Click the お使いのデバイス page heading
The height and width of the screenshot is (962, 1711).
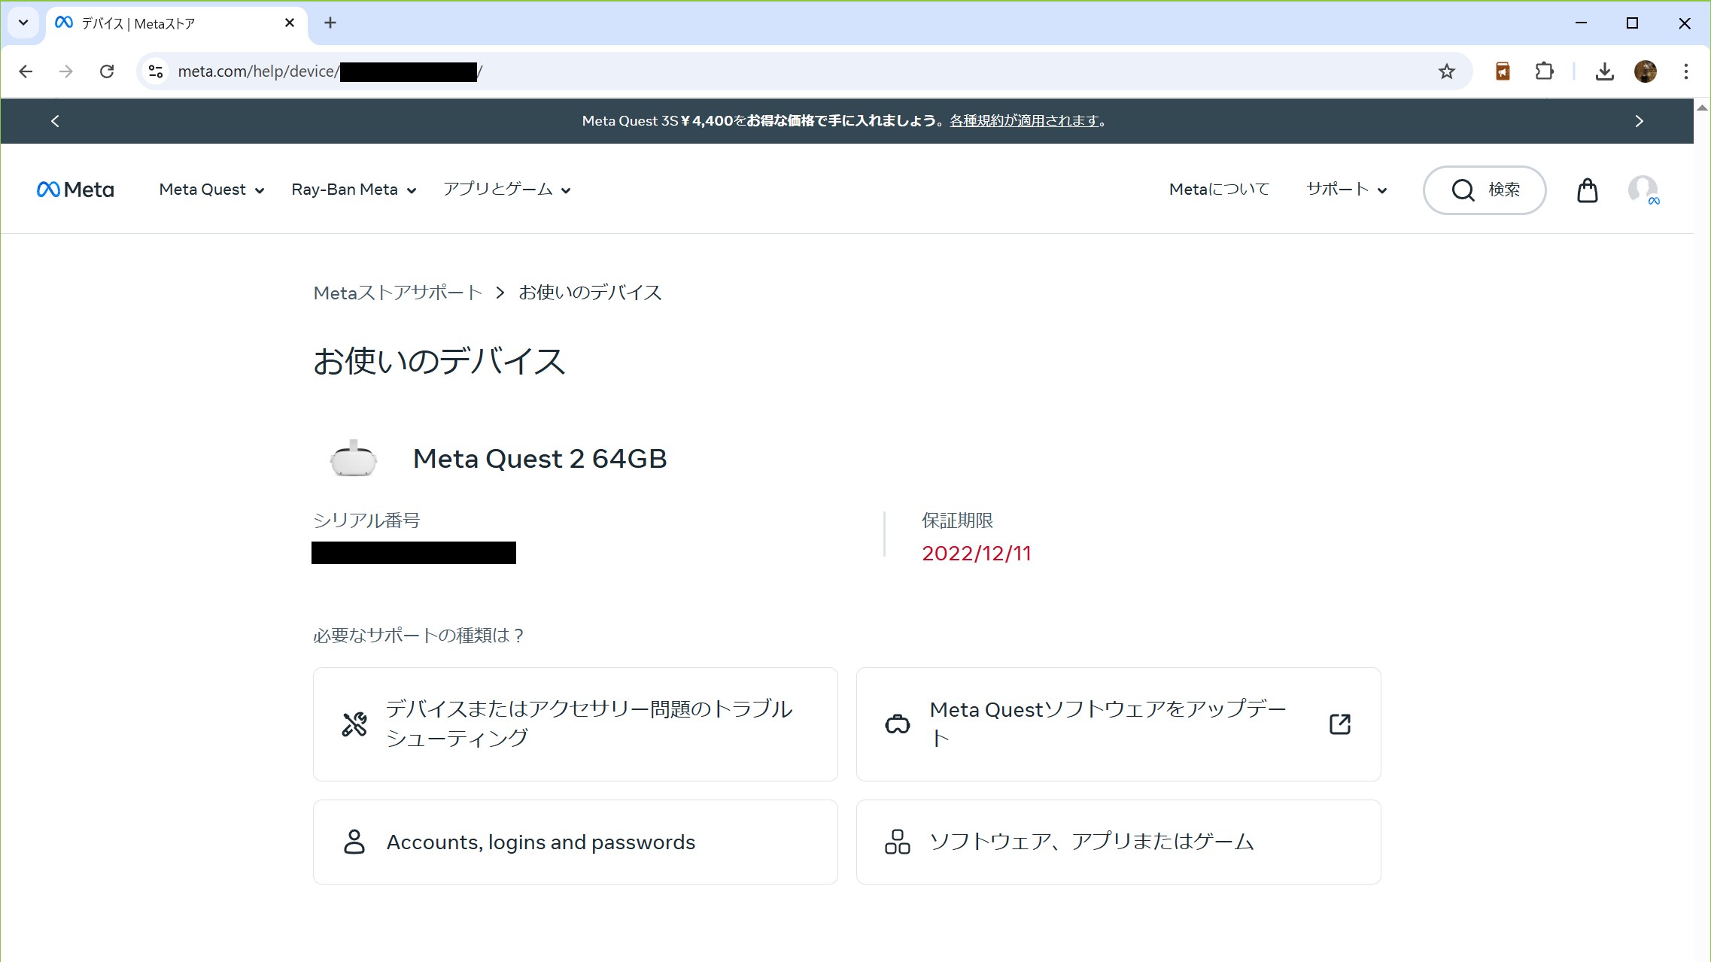pyautogui.click(x=439, y=361)
